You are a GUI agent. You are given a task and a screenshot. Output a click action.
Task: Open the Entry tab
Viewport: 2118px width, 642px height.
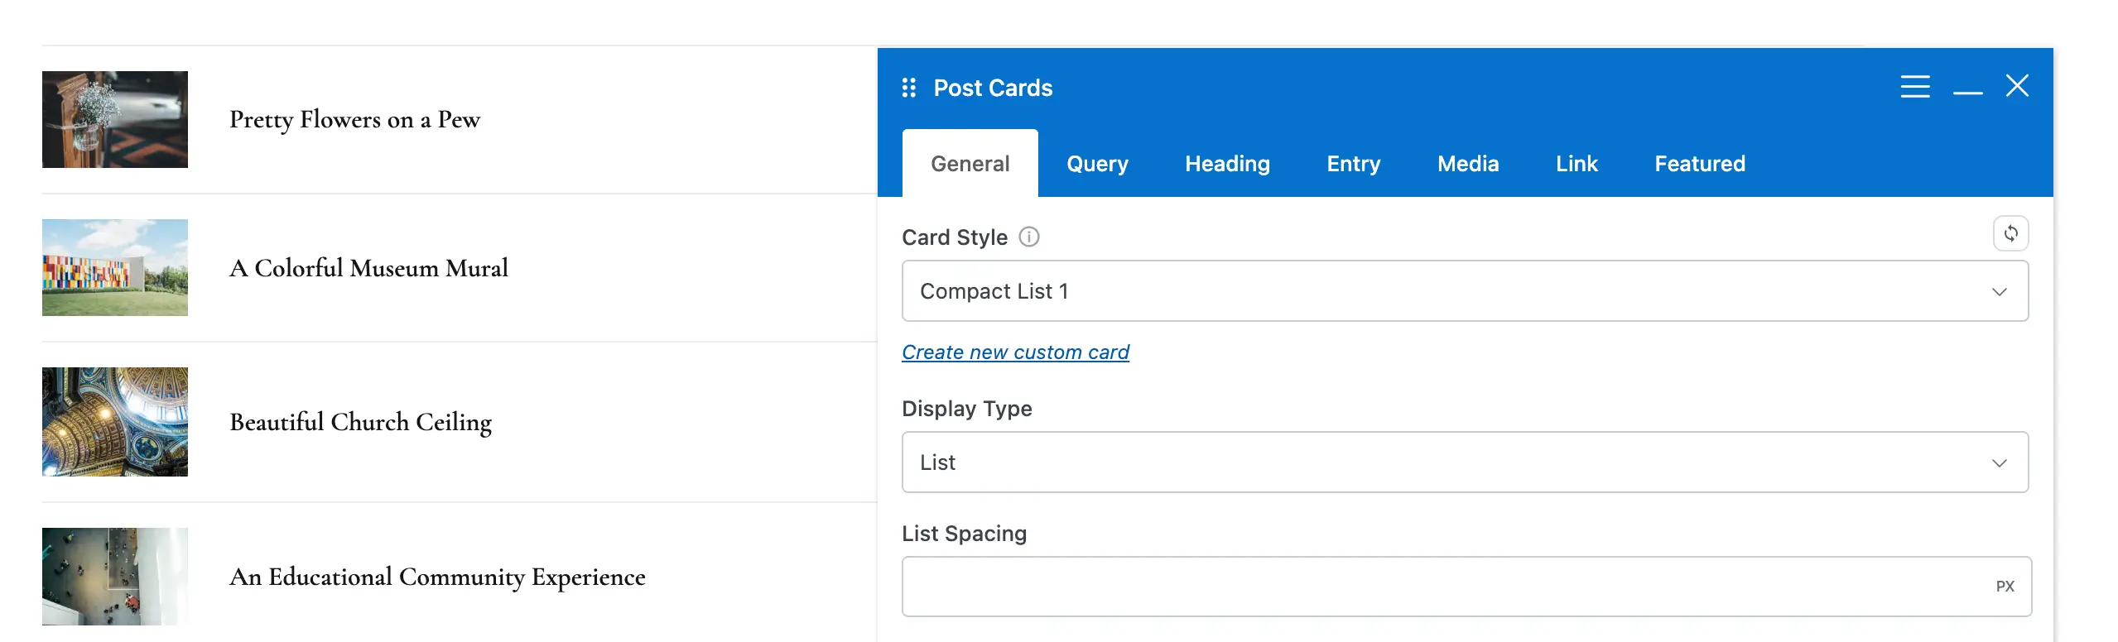click(x=1353, y=164)
